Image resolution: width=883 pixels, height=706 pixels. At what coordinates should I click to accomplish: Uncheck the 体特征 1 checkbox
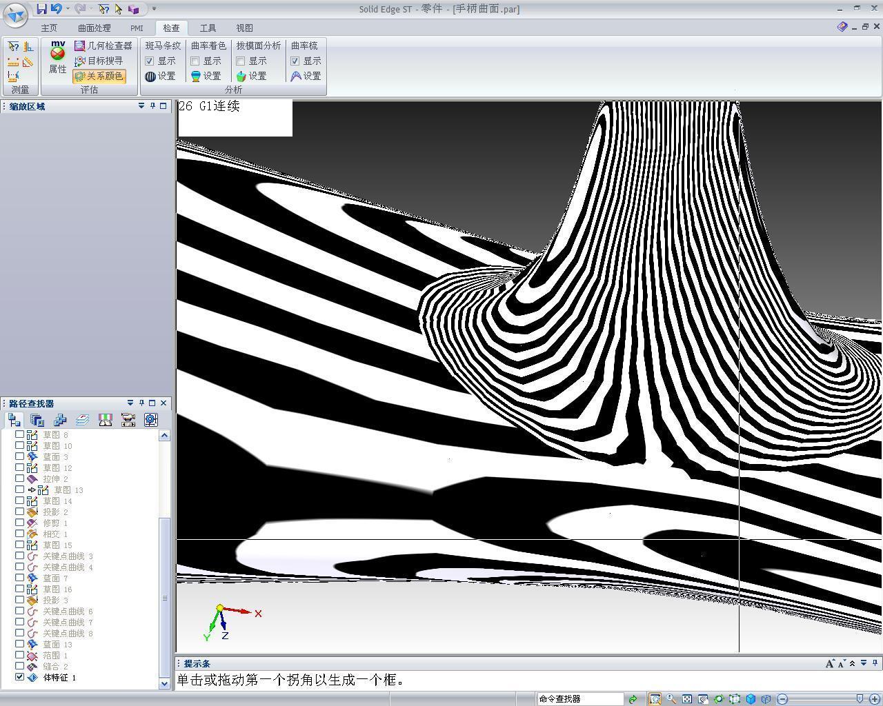tap(19, 677)
